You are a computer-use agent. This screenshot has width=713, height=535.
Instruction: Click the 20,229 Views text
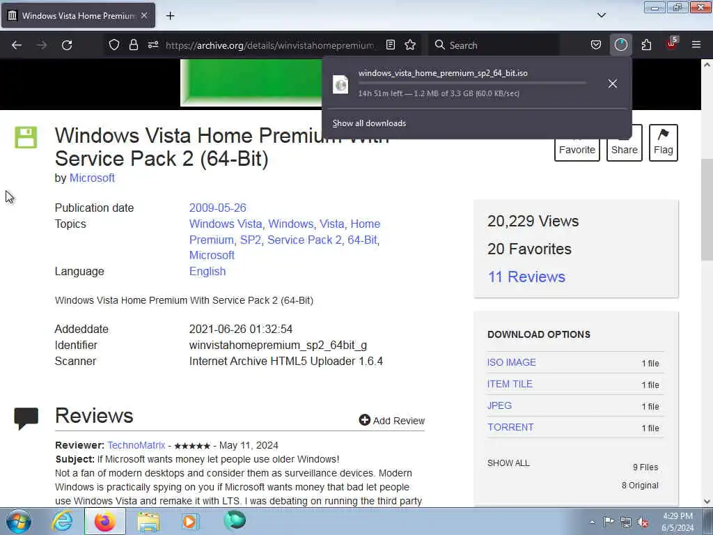coord(533,221)
